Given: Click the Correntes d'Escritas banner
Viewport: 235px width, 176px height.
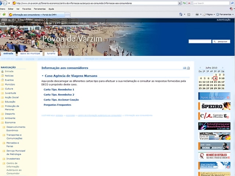Looking at the screenshot, I should [x=214, y=116].
